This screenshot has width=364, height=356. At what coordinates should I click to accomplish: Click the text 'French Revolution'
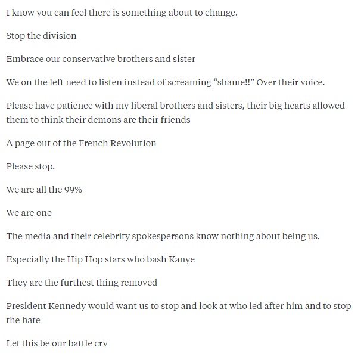pos(117,143)
